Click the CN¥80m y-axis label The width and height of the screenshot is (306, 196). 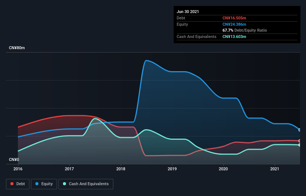tap(17, 48)
